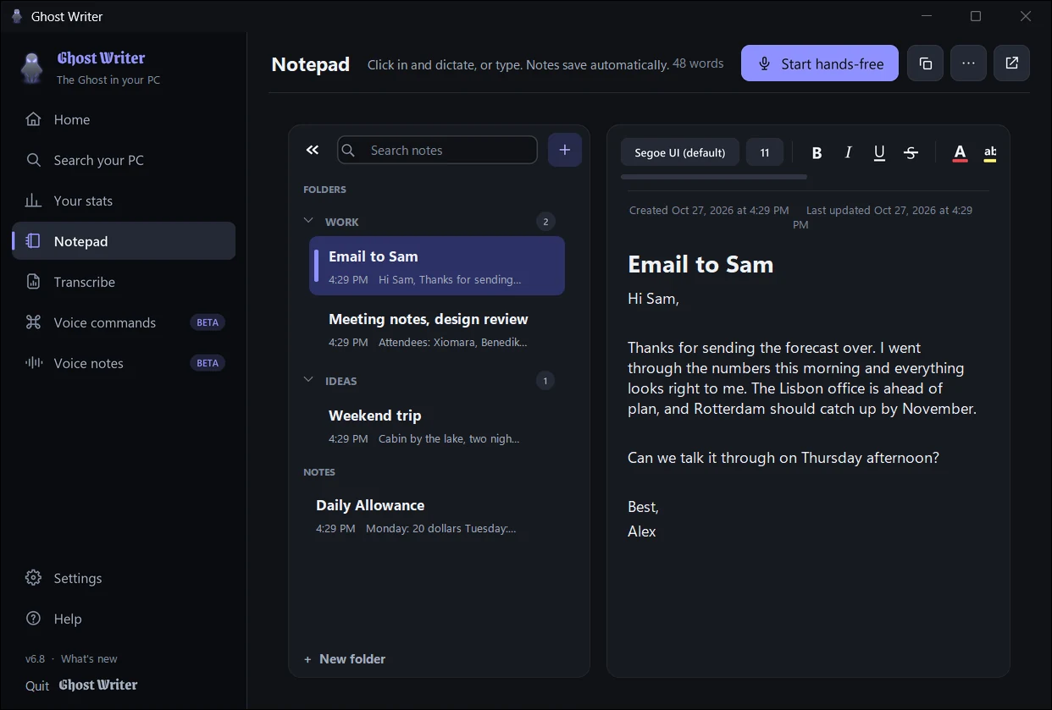Click the line 'Can we talk it through on Thursday afternoon?'
This screenshot has width=1052, height=710.
(783, 458)
